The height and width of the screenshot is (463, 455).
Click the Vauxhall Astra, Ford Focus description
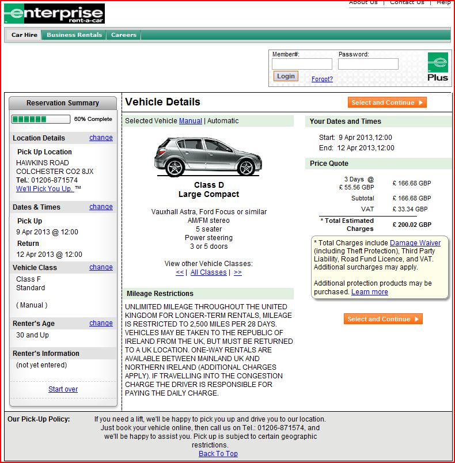pos(208,212)
